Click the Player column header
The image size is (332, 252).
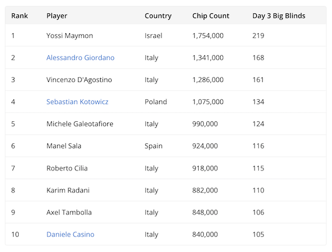click(x=57, y=16)
